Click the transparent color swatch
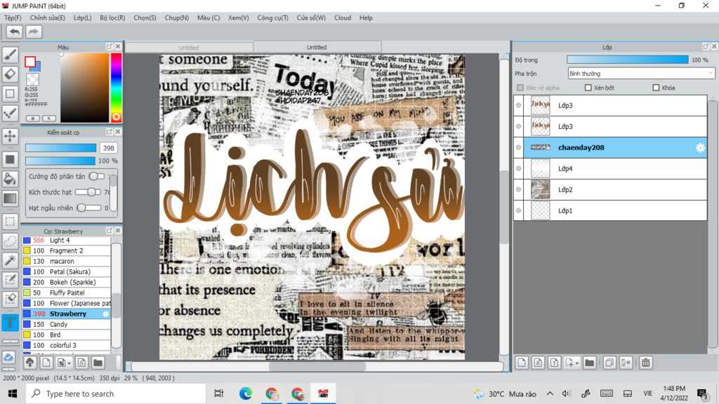The height and width of the screenshot is (404, 719). 32,80
